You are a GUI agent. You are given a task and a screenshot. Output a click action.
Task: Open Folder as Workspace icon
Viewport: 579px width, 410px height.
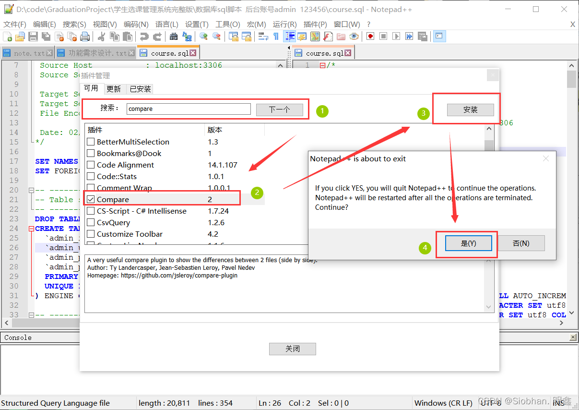pos(341,36)
